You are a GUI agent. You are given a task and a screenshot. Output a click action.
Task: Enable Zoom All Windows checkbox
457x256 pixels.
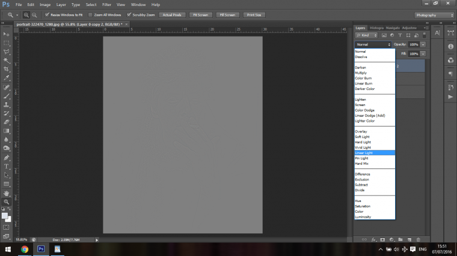point(90,15)
